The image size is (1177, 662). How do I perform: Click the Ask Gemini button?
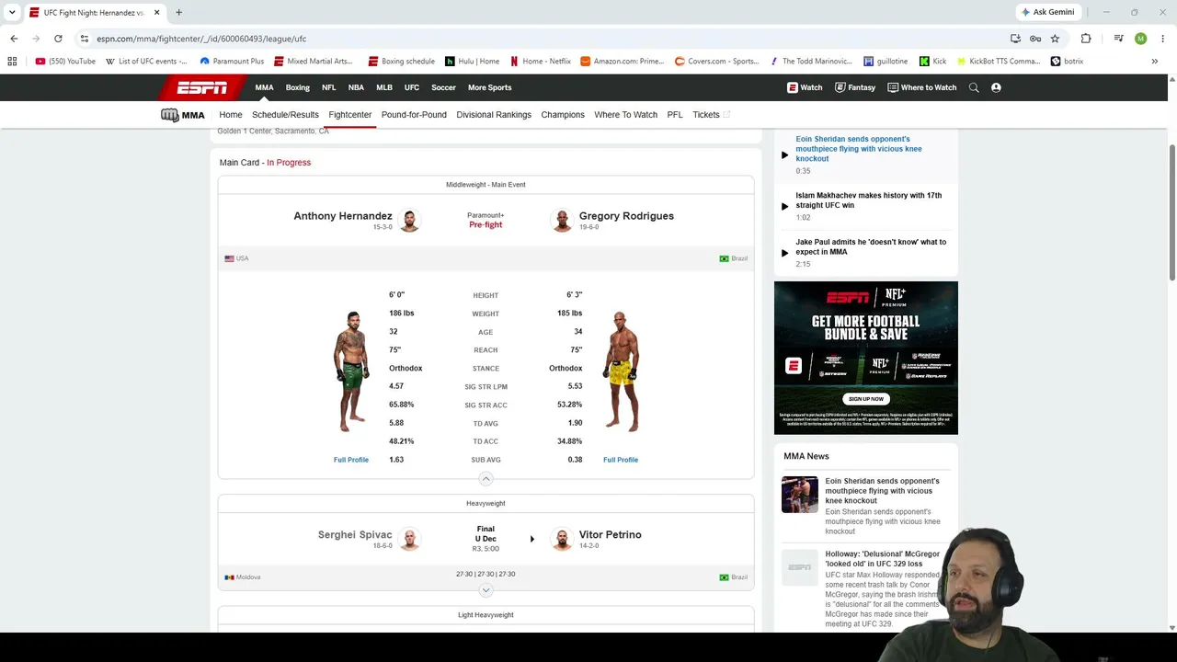click(1047, 12)
